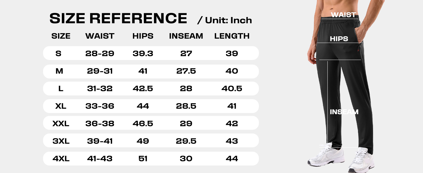The height and width of the screenshot is (173, 423).
Task: Select the WAIST column header in table
Action: coord(100,36)
